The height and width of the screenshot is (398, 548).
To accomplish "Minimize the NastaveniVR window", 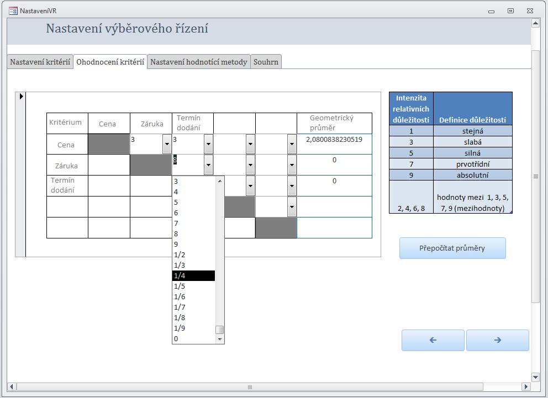I will (492, 11).
